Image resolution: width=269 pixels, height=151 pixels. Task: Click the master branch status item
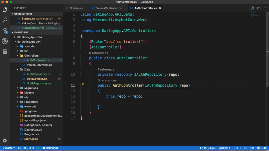[x=9, y=148]
